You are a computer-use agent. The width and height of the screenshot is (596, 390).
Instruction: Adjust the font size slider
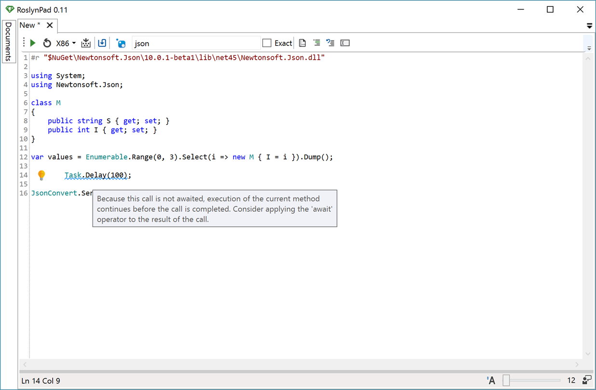(506, 380)
